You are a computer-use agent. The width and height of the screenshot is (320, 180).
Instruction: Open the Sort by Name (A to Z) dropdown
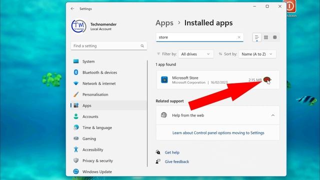(257, 54)
